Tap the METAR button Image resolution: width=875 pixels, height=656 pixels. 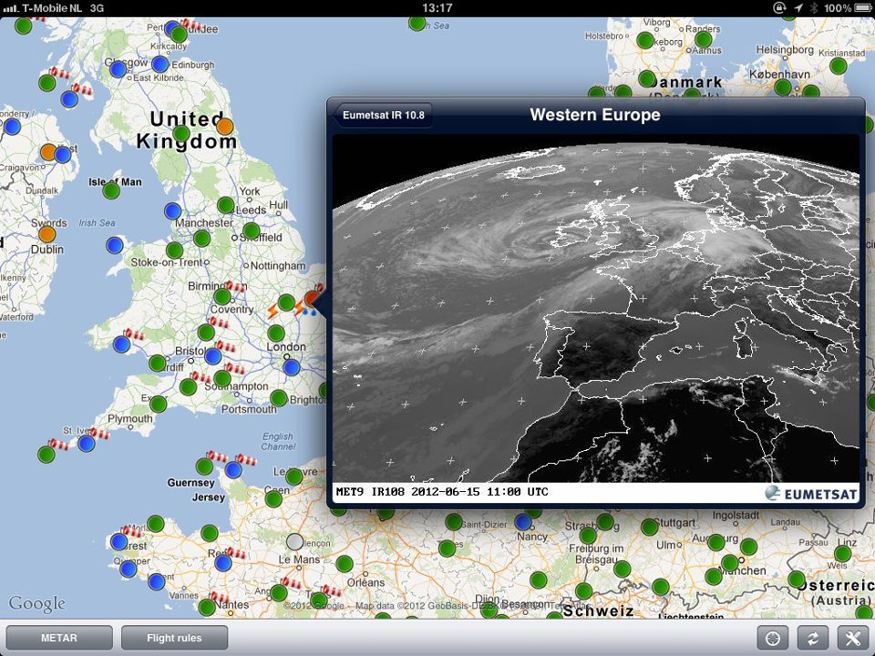click(x=59, y=638)
